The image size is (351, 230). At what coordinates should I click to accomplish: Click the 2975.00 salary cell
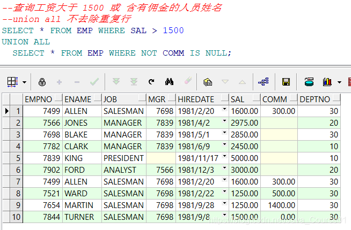pos(244,123)
